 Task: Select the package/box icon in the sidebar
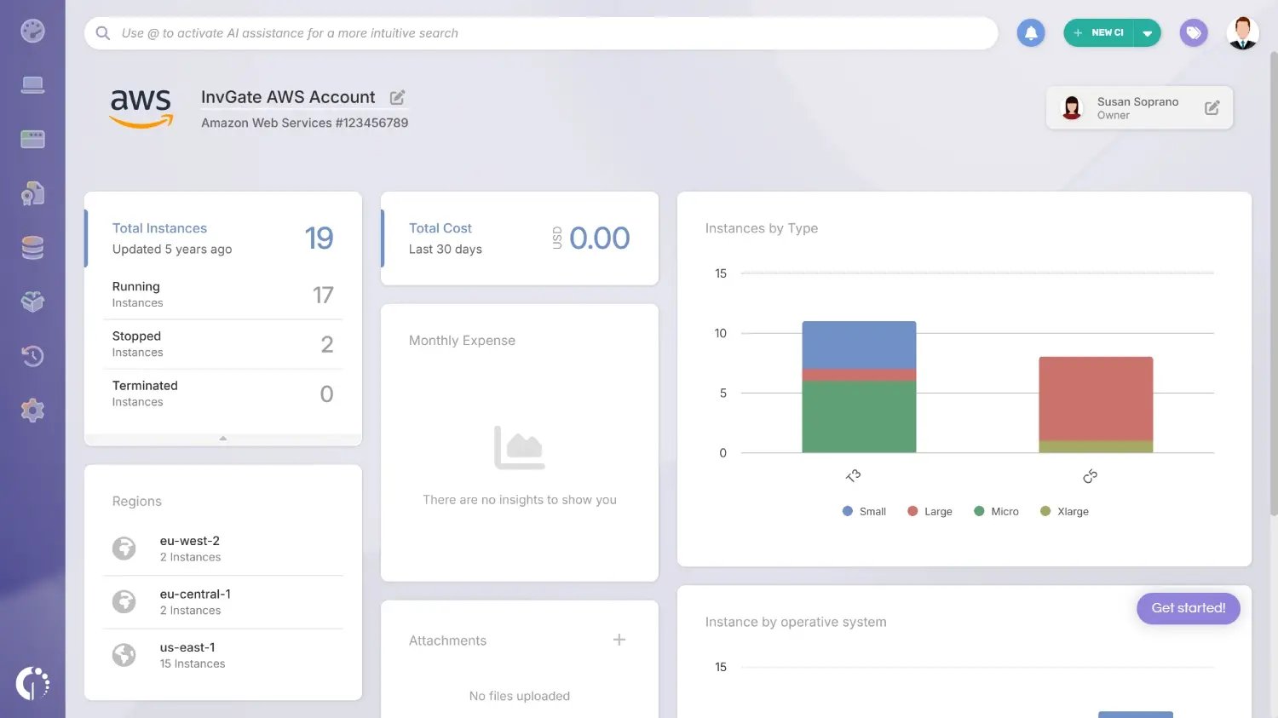pyautogui.click(x=32, y=302)
